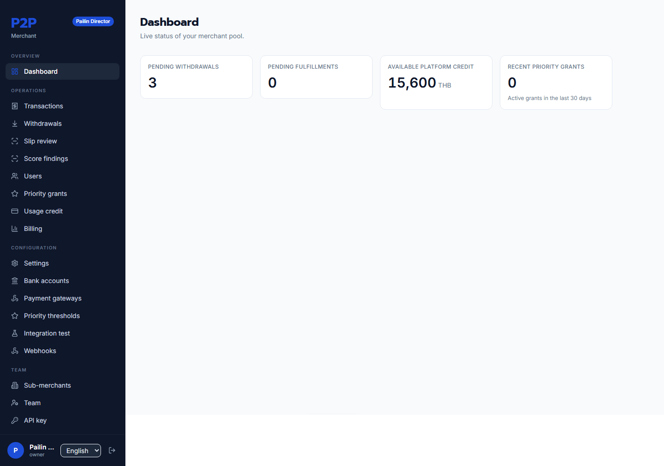Click the Users people icon
Screen dimensions: 664x466
click(15, 176)
